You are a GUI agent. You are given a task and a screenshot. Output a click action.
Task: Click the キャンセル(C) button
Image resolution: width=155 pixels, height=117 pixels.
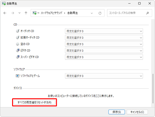pyautogui.click(x=137, y=112)
